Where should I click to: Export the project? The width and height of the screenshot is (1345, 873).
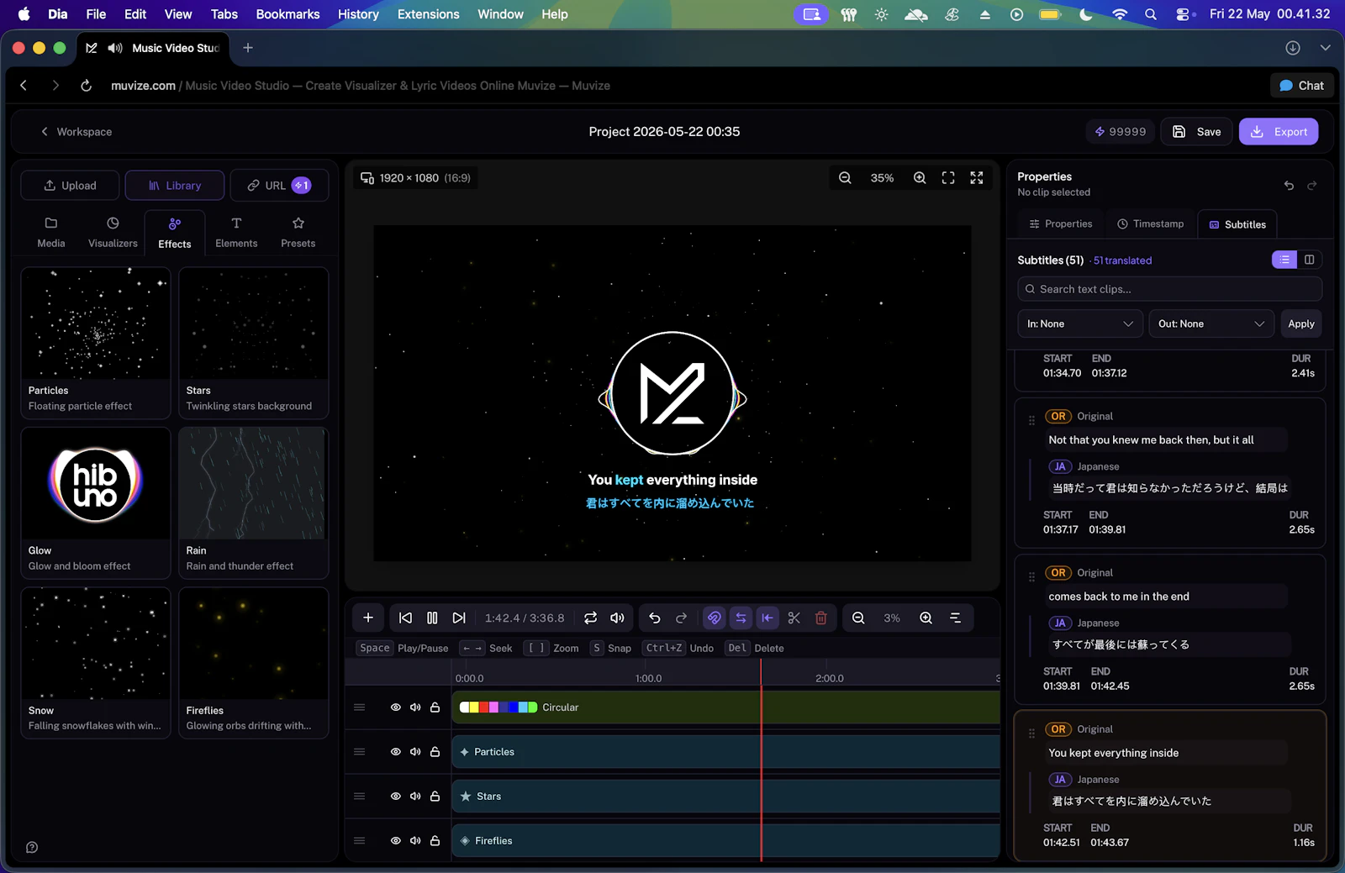pyautogui.click(x=1279, y=132)
